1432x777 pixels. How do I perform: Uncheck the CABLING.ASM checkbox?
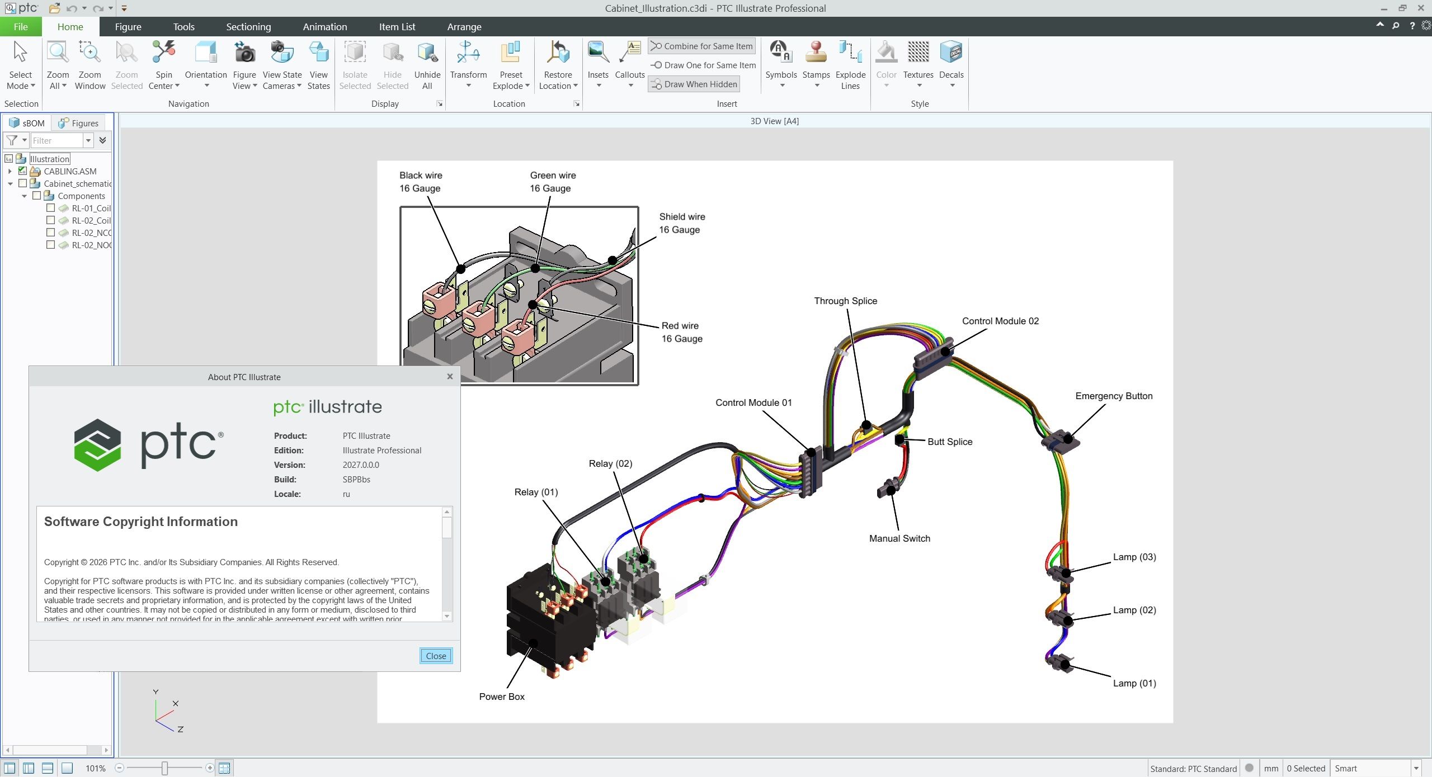point(22,171)
